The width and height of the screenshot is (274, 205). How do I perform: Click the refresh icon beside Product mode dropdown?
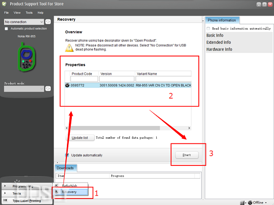pyautogui.click(x=48, y=88)
